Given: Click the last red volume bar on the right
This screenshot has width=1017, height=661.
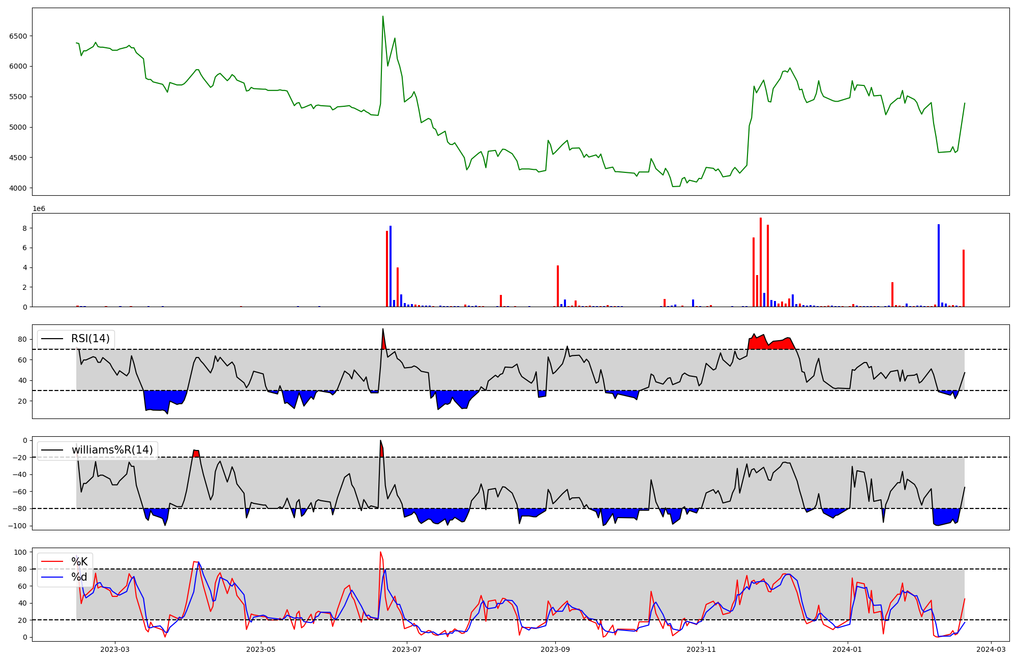Looking at the screenshot, I should (x=963, y=278).
